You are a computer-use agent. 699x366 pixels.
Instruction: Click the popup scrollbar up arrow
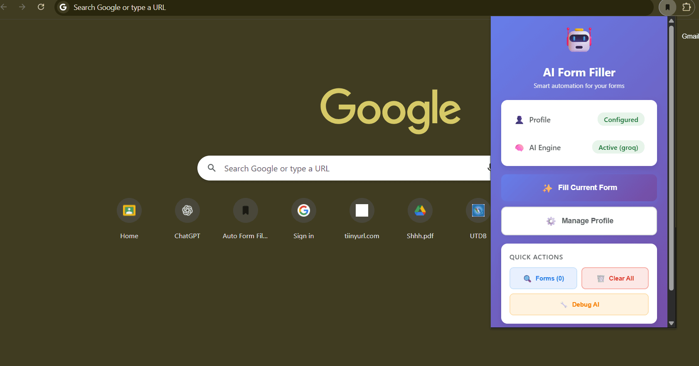[671, 20]
